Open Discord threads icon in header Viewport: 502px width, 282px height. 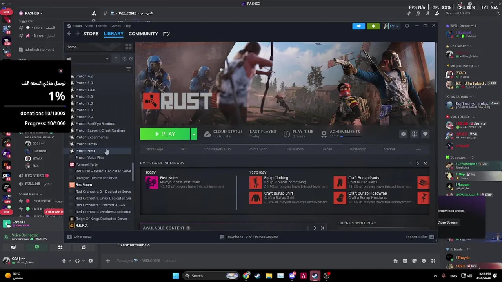coord(409,13)
